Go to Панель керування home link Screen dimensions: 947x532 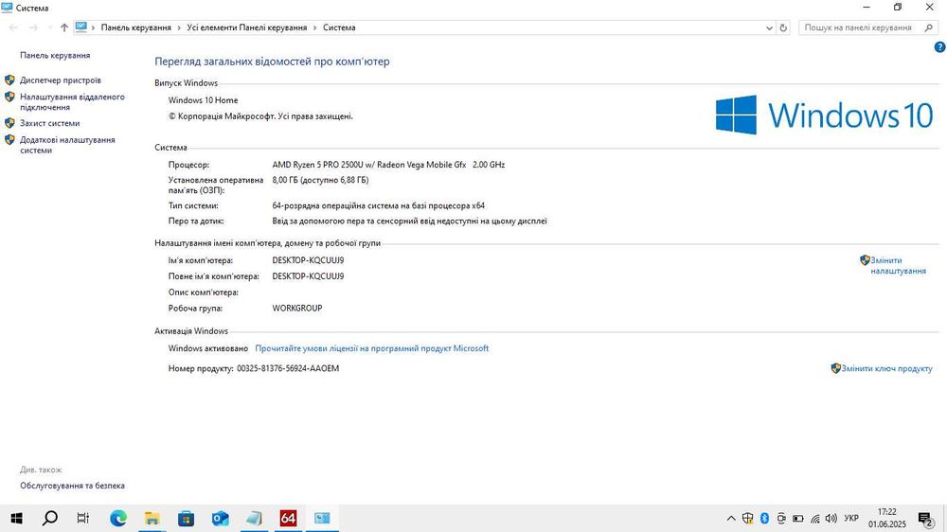point(55,56)
